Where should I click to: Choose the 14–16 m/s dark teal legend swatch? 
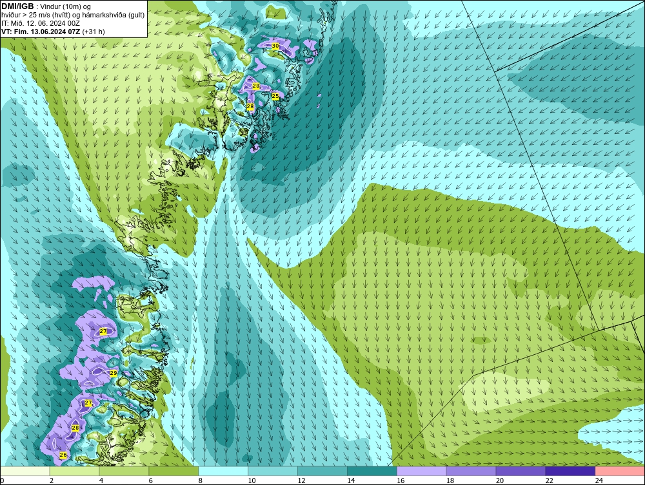pyautogui.click(x=372, y=471)
